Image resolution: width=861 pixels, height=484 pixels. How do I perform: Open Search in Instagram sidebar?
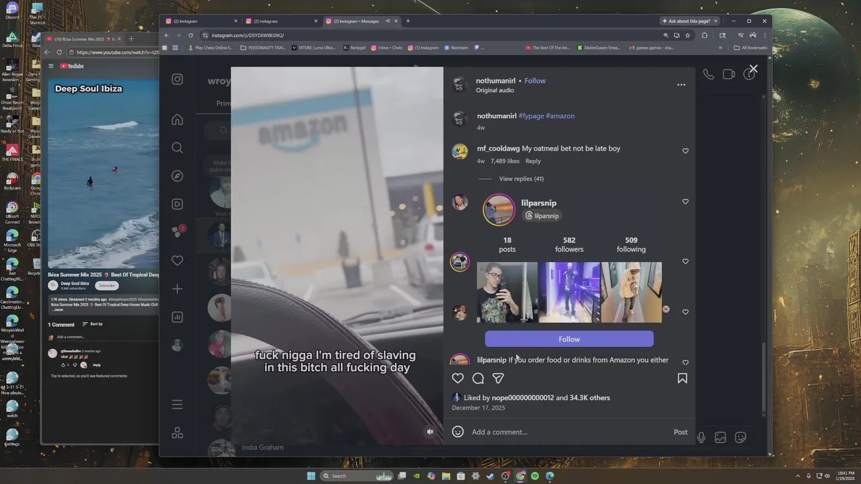pos(178,148)
